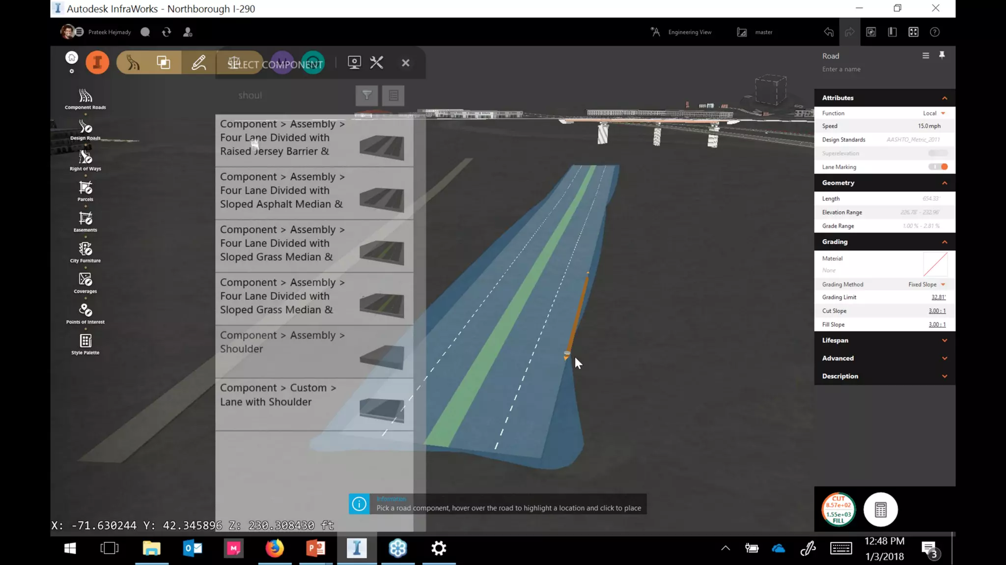Expand the Lifespan section
The image size is (1006, 565).
pyautogui.click(x=945, y=340)
